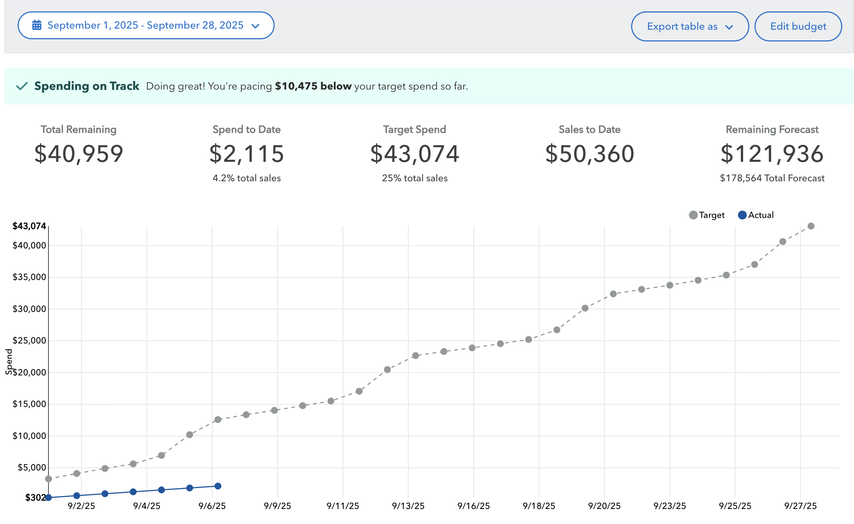Click the 9/13/25 x-axis date label
The image size is (854, 524).
click(408, 506)
